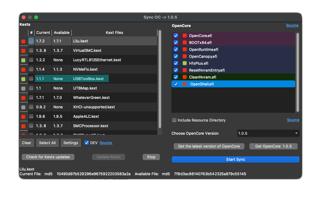Click the Select All button
321x203 pixels.
(x=47, y=143)
